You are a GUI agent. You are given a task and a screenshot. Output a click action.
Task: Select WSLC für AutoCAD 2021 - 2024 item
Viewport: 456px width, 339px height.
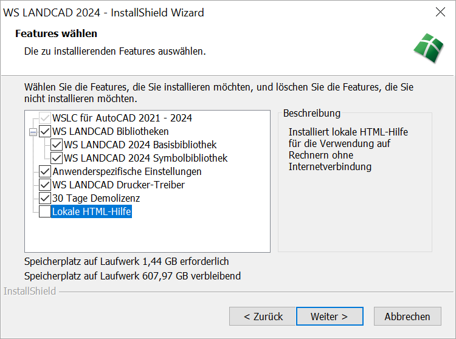122,118
